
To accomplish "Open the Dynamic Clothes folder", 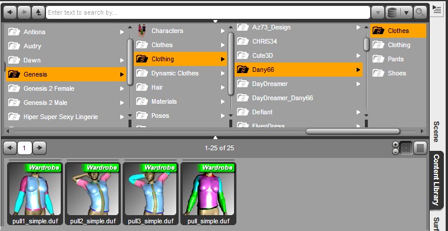I will pos(180,73).
